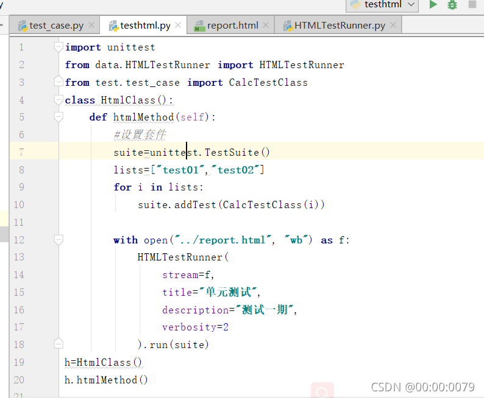
Task: Click 'HTMLTestRunner(' on line 13
Action: [183, 257]
